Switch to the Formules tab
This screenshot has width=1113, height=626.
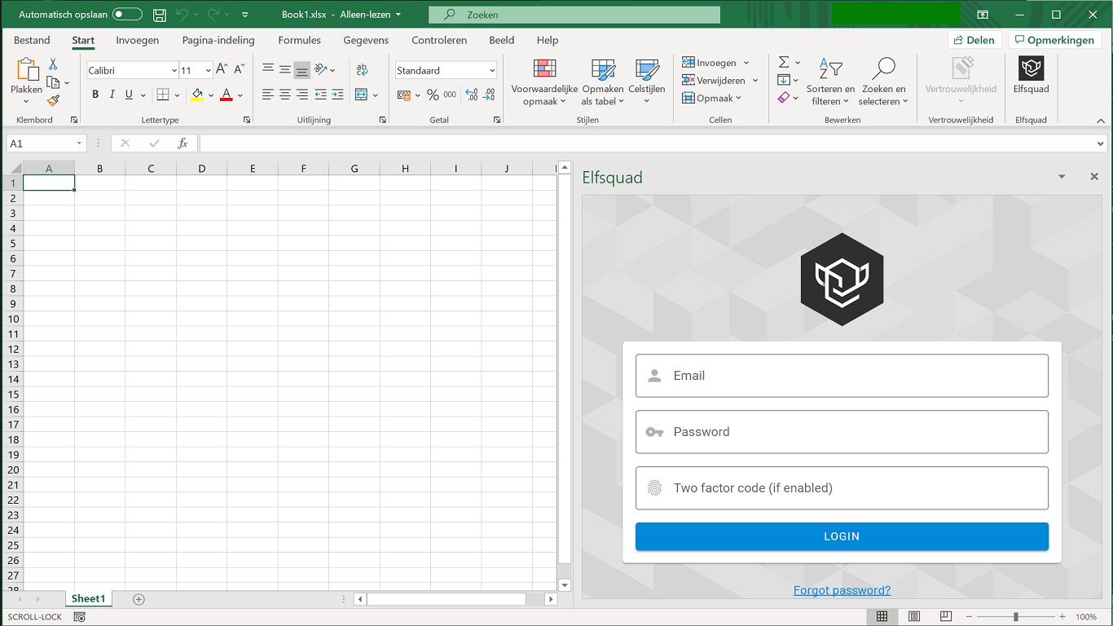tap(299, 40)
